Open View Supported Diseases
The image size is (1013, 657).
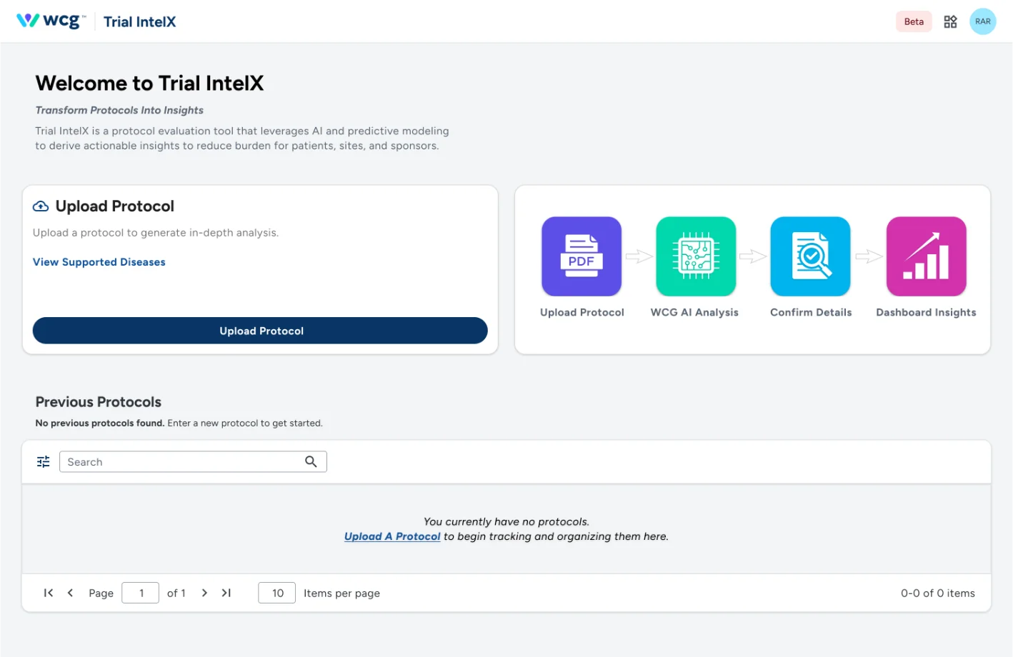pos(99,262)
